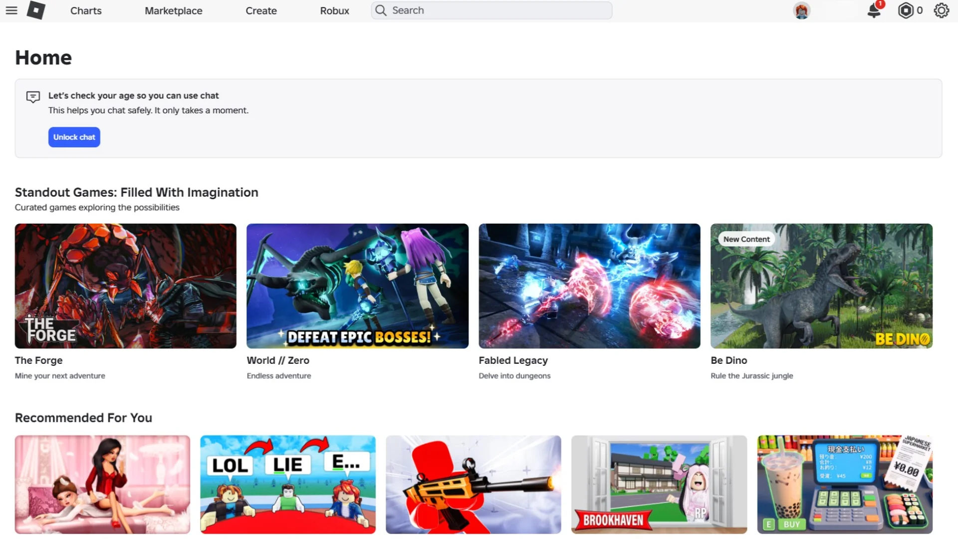Open notifications via the bell icon
The width and height of the screenshot is (958, 539).
coord(874,10)
